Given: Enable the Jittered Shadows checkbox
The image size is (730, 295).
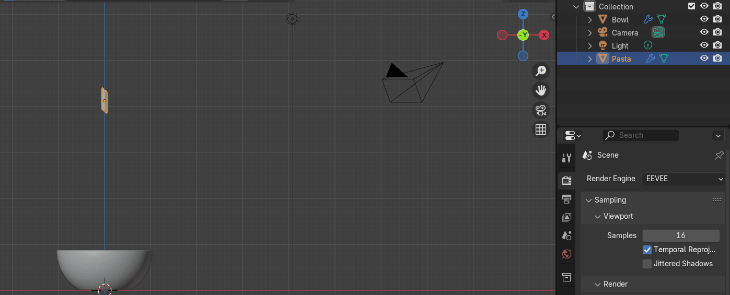Looking at the screenshot, I should click(647, 264).
